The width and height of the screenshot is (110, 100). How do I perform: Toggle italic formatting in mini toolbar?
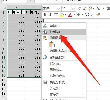coord(50,15)
